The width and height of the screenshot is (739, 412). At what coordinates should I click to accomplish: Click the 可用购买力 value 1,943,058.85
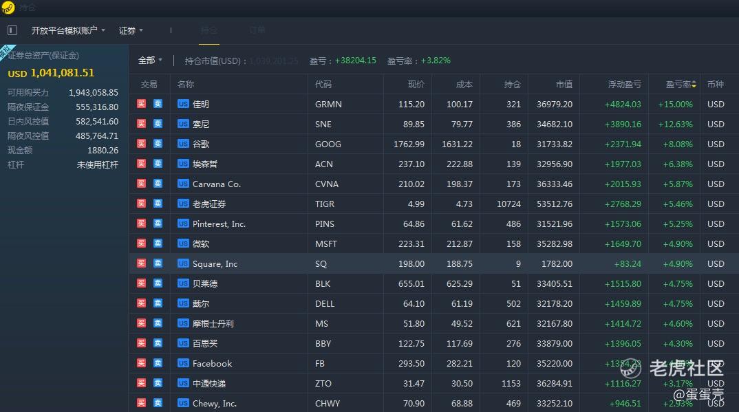[94, 93]
